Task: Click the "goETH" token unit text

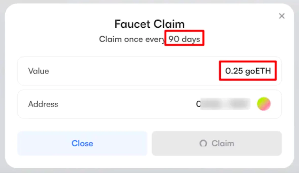Action: [x=258, y=71]
